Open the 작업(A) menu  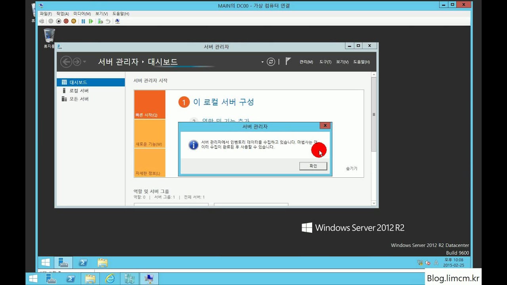point(63,13)
